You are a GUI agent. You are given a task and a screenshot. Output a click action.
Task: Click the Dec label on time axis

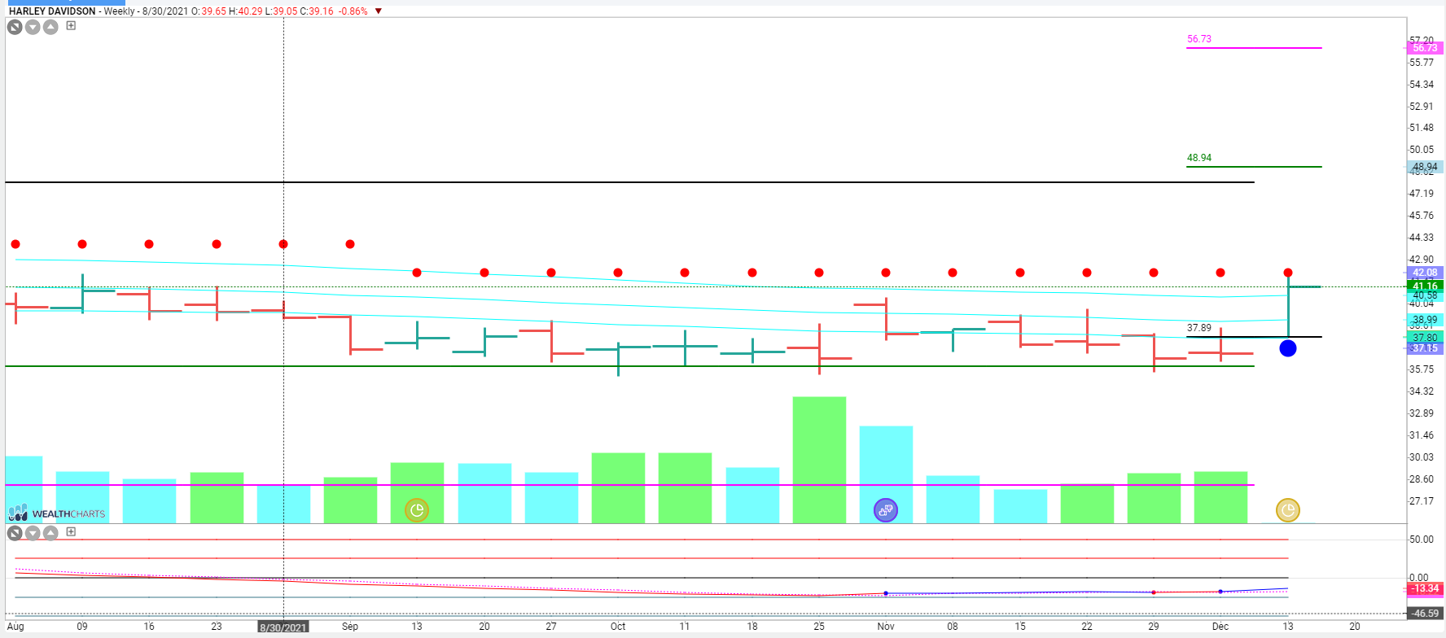point(1220,627)
